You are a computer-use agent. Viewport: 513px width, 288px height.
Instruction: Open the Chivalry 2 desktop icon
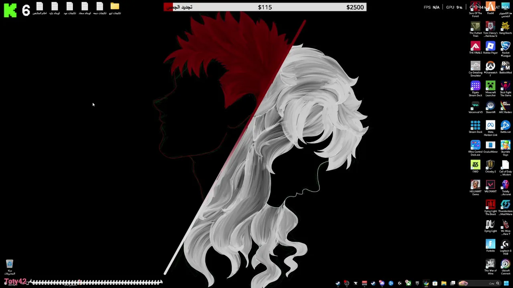[490, 167]
